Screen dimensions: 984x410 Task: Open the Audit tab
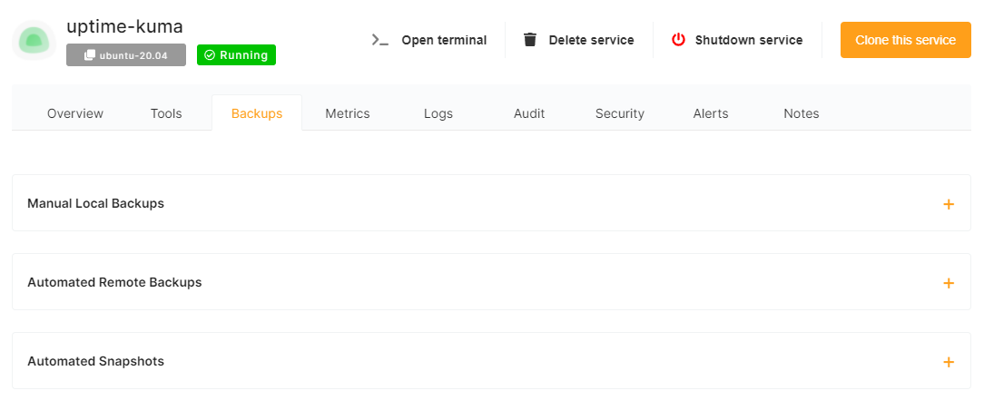(529, 113)
